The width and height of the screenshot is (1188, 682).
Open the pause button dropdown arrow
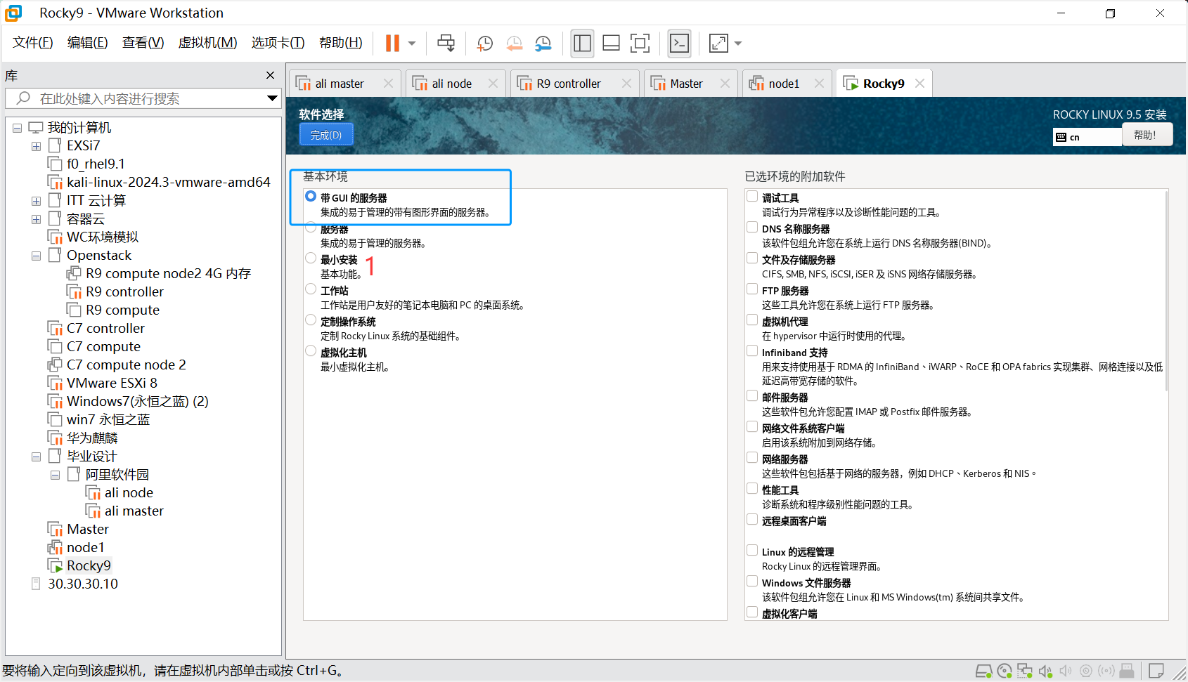412,43
